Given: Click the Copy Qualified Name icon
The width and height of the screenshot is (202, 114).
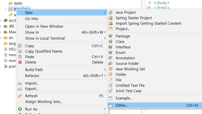Looking at the screenshot, I should pyautogui.click(x=20, y=51).
